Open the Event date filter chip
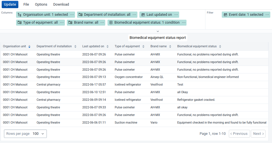 click(x=244, y=15)
